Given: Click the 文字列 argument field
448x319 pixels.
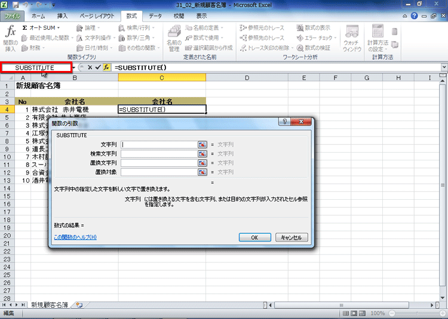Looking at the screenshot, I should [x=159, y=144].
